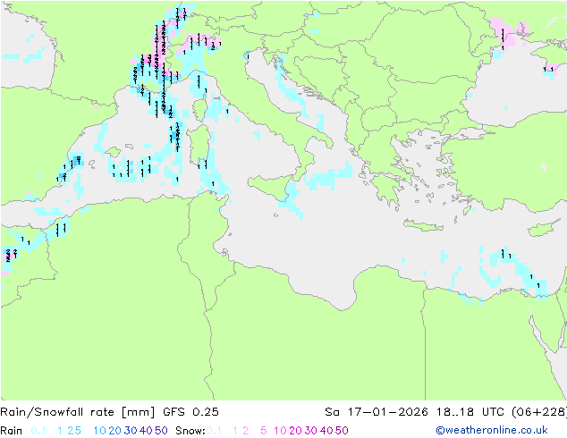This screenshot has height=438, width=567.
Task: Click the "(06+228)" forecast offset text
Action: (539, 412)
